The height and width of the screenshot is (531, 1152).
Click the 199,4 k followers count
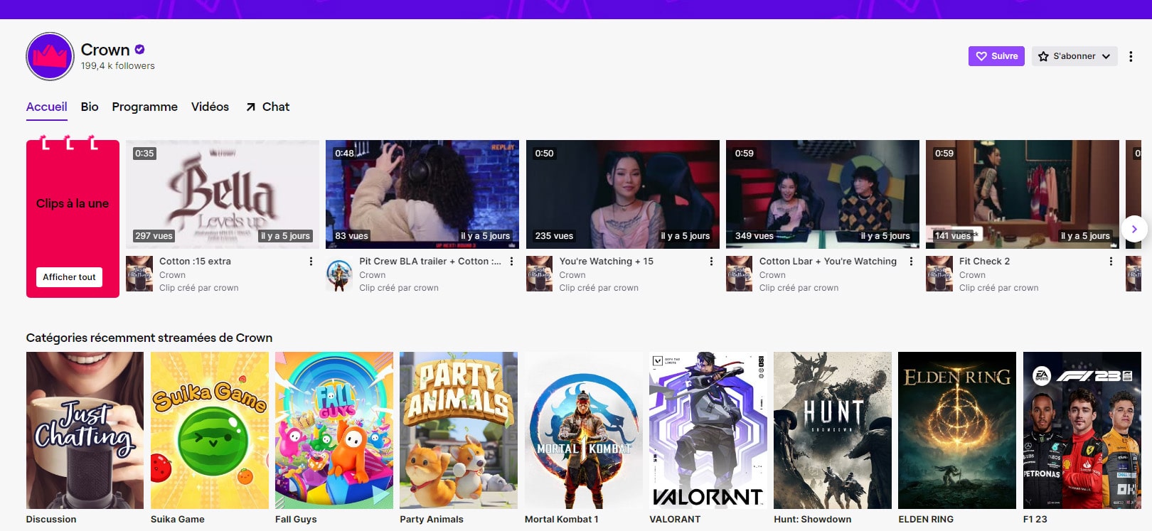117,66
